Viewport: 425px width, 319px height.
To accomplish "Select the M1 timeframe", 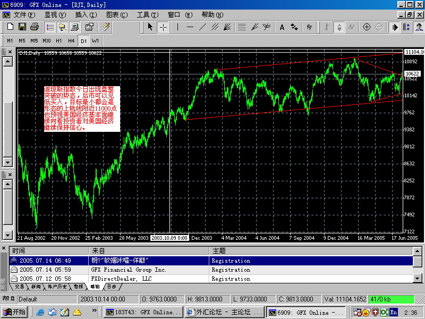I will click(10, 41).
